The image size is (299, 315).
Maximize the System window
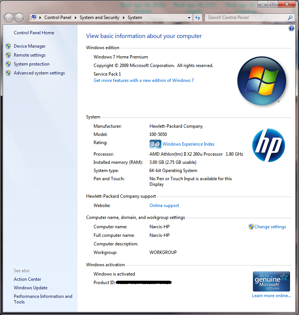click(273, 4)
